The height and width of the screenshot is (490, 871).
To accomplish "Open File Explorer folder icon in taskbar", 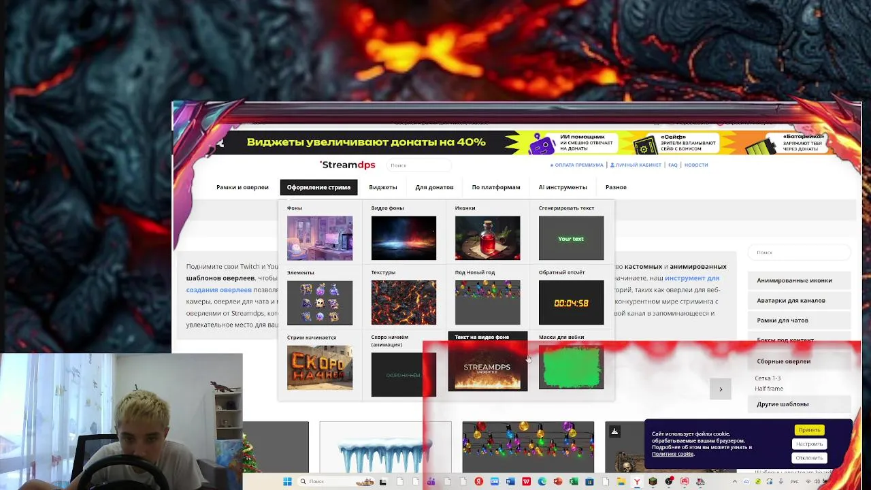I will [x=621, y=481].
